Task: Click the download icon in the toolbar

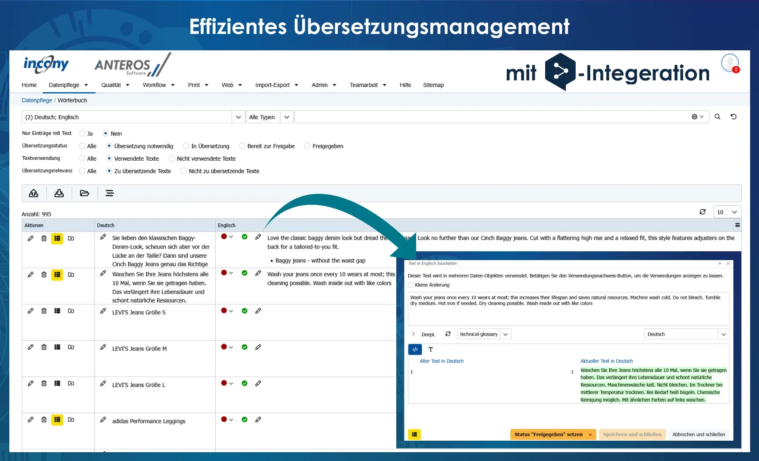Action: (x=59, y=193)
